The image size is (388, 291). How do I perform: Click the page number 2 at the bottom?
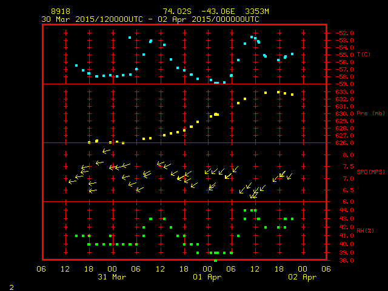[12, 287]
